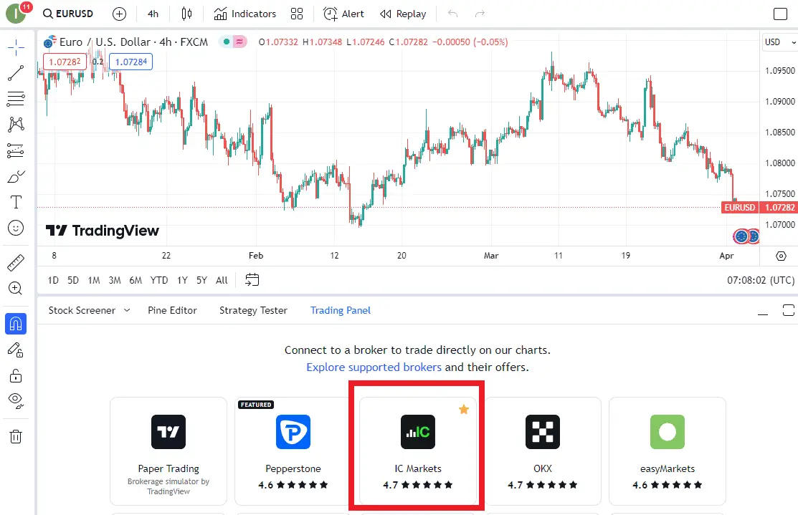The image size is (798, 515).
Task: Choose the brush drawing tool
Action: 16,177
